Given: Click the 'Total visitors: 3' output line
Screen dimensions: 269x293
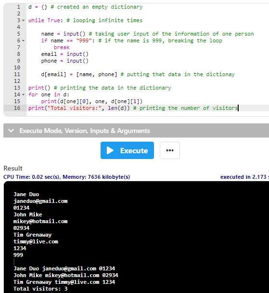Looking at the screenshot, I should coord(40,289).
